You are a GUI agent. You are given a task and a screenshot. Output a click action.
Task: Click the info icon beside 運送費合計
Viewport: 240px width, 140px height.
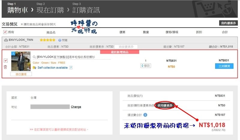click(145, 115)
